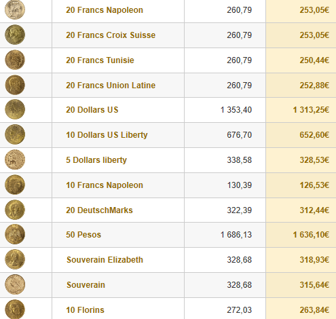This screenshot has height=319, width=336.
Task: Click the 10 Florins coin icon
Action: pos(15,309)
